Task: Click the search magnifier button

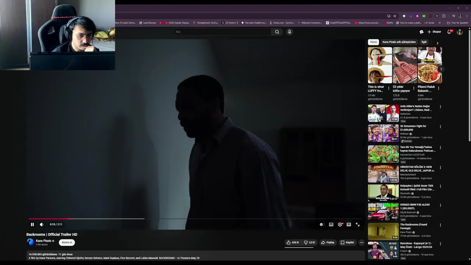Action: click(x=277, y=32)
